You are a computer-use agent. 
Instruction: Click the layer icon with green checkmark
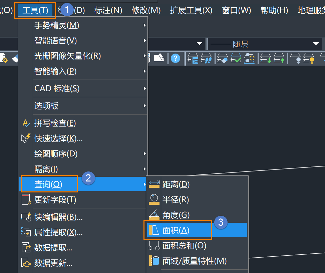pyautogui.click(x=236, y=58)
